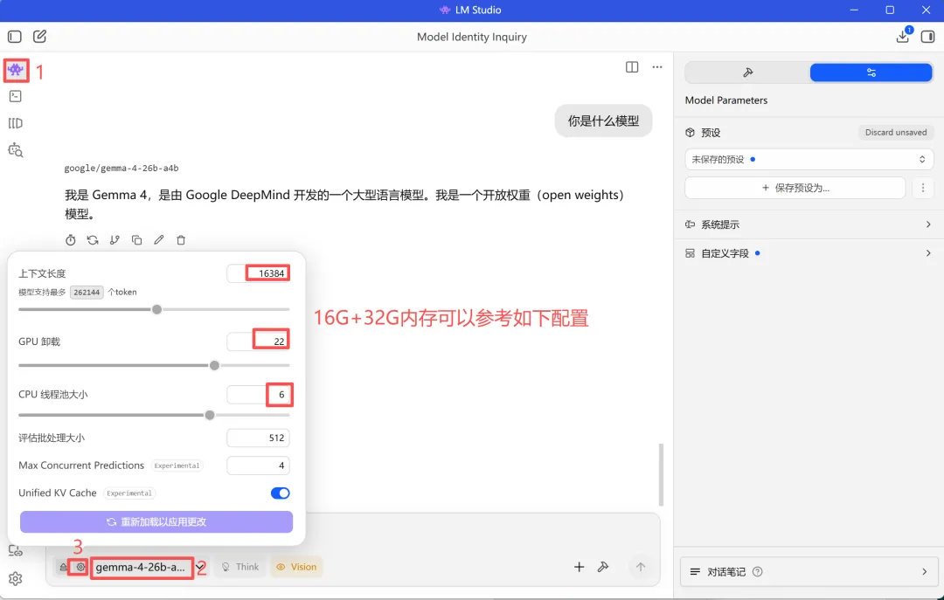Copy the Gemma response message
944x600 pixels.
pyautogui.click(x=136, y=240)
